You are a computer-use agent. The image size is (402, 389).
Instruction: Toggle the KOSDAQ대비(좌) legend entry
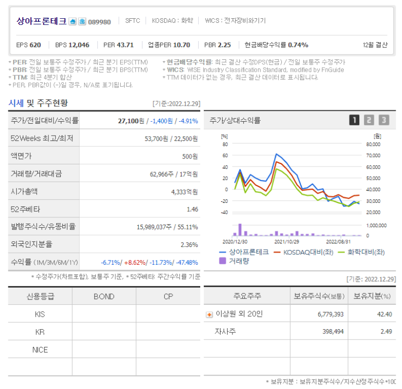(304, 252)
